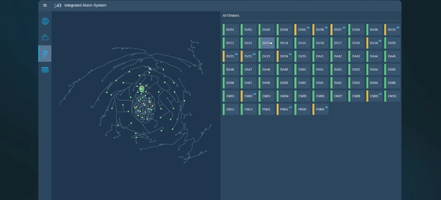
Task: Open antenna DA65 tile
Action: [392, 83]
